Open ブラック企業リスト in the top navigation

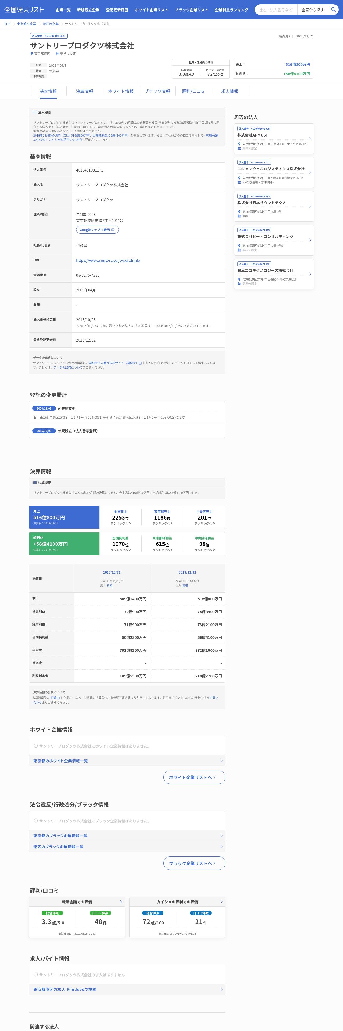[191, 10]
